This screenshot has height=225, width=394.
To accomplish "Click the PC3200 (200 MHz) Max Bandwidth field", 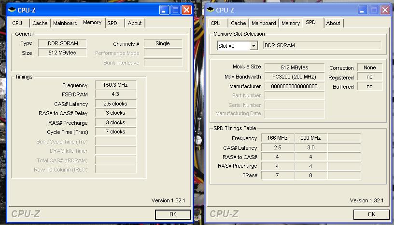I will pos(295,77).
